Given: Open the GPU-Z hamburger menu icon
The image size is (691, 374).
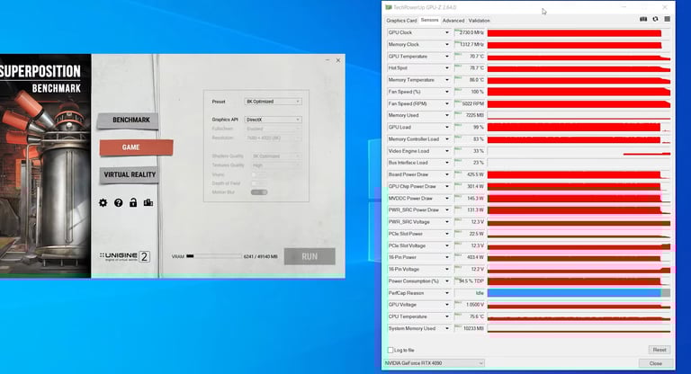Looking at the screenshot, I should [x=668, y=20].
